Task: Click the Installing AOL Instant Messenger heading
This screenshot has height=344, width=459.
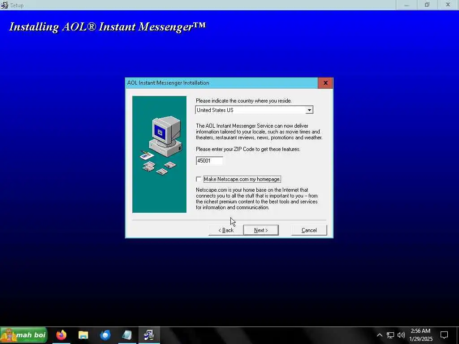Action: [108, 26]
